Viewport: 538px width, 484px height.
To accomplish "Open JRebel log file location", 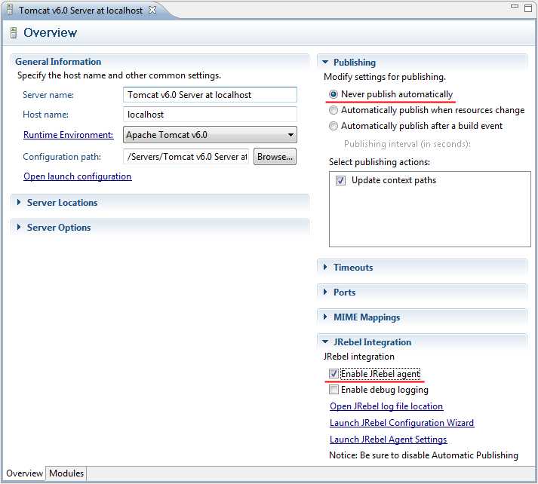I will 386,406.
